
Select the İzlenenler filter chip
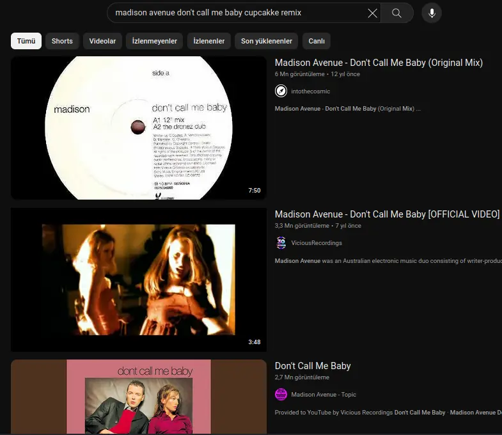coord(208,41)
